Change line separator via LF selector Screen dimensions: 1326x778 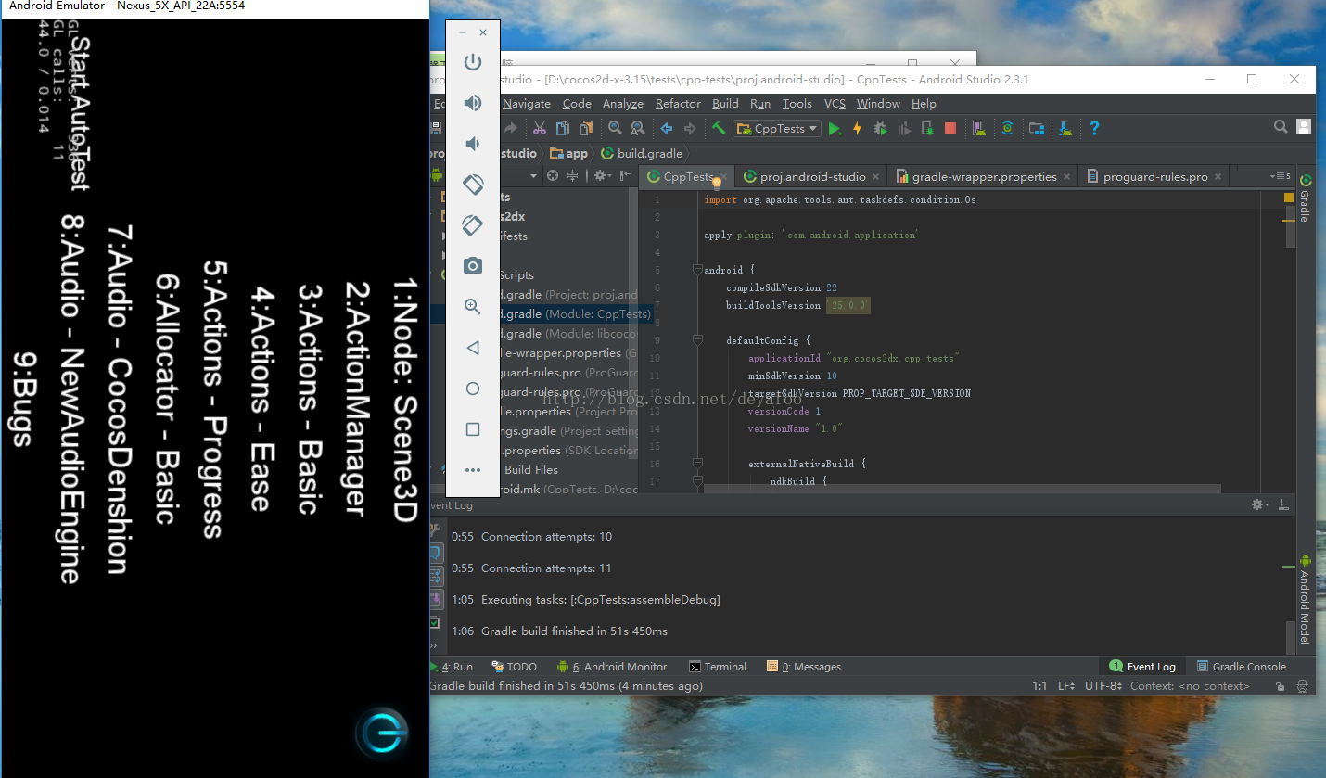(x=1065, y=686)
